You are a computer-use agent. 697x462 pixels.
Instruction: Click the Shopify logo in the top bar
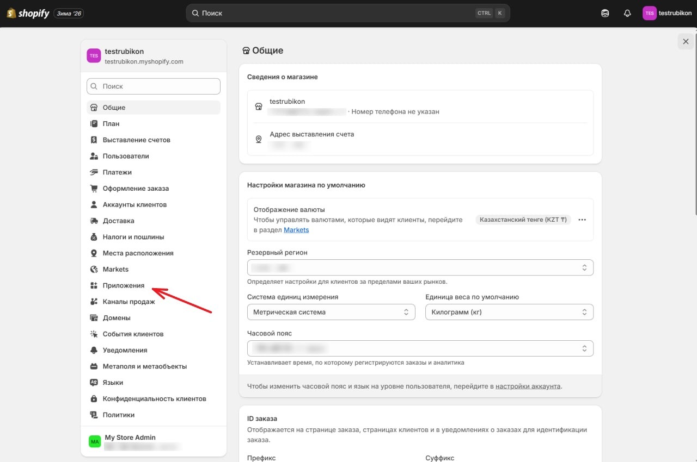click(28, 13)
